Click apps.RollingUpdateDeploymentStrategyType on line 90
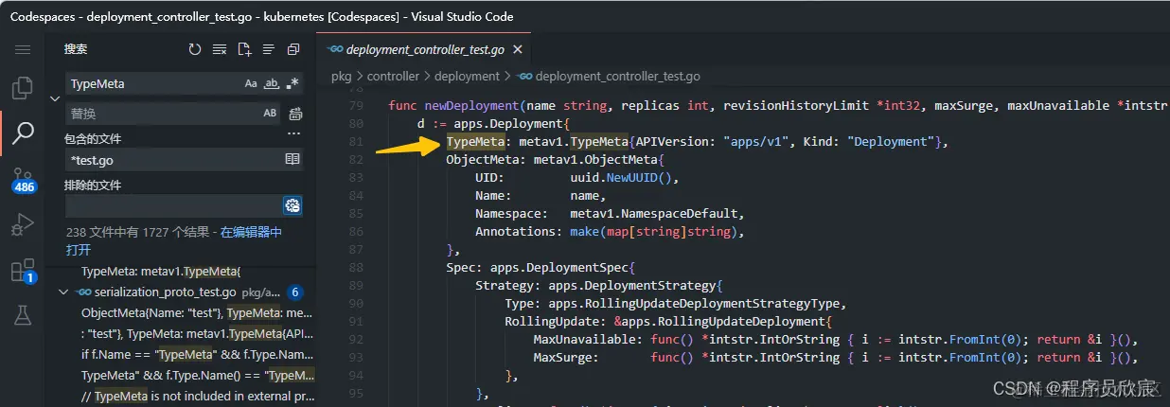Image resolution: width=1170 pixels, height=407 pixels. 695,303
